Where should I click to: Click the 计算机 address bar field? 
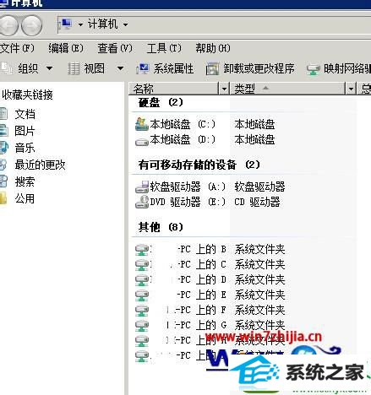(214, 24)
